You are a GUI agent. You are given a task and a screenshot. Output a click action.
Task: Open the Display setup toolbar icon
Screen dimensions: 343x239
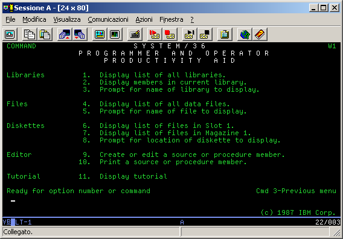point(100,34)
